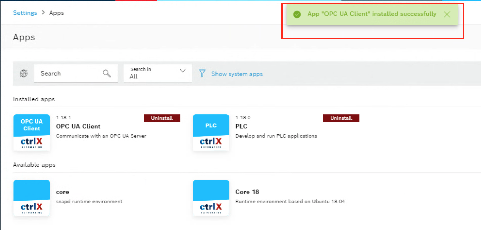Click the filter funnel icon
The image size is (481, 230).
[202, 73]
